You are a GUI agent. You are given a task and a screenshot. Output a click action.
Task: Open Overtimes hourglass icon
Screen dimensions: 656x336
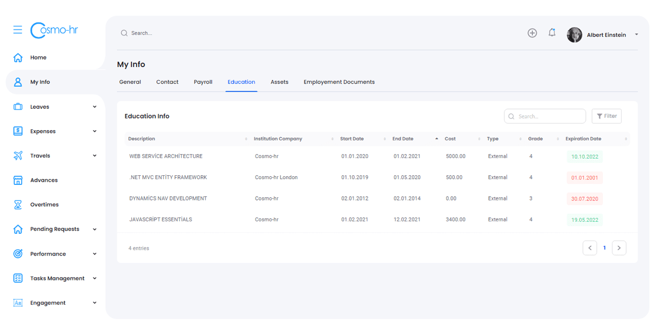point(18,205)
